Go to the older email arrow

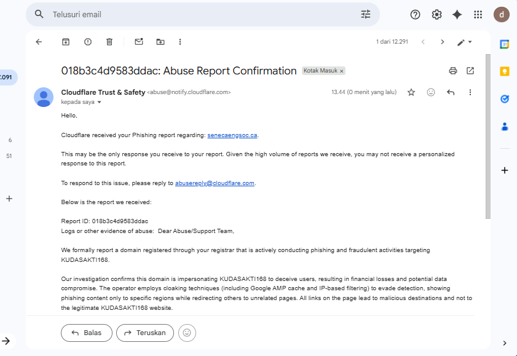[443, 42]
